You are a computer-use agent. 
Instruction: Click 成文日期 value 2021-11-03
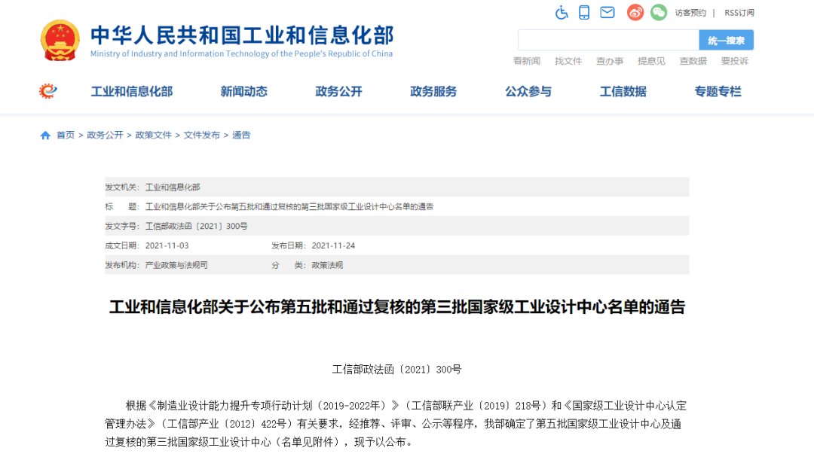click(x=167, y=245)
